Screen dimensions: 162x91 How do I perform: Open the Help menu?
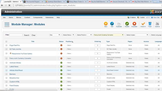[58, 17]
